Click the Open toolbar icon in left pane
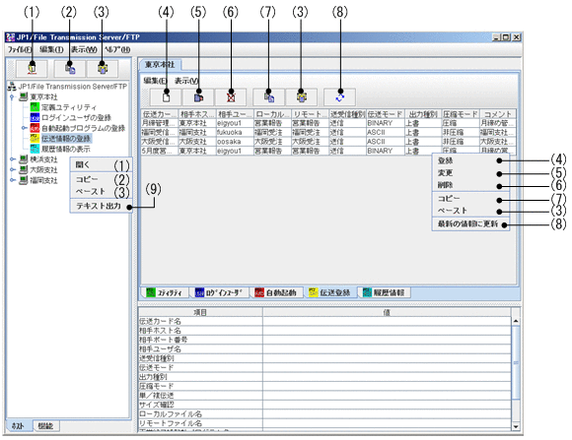This screenshot has width=572, height=440. click(x=32, y=68)
